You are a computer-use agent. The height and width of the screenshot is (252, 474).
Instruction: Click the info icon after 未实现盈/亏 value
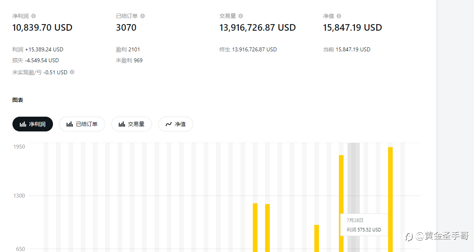(72, 72)
